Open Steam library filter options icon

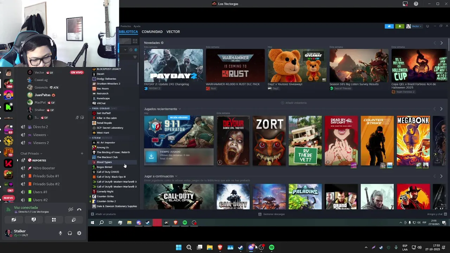tap(135, 57)
